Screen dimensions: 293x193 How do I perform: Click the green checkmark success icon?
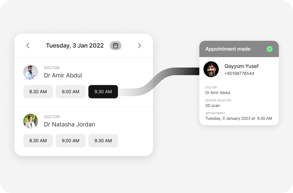269,49
